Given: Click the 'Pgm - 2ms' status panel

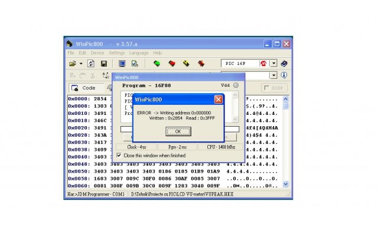Looking at the screenshot, I should coord(177,147).
